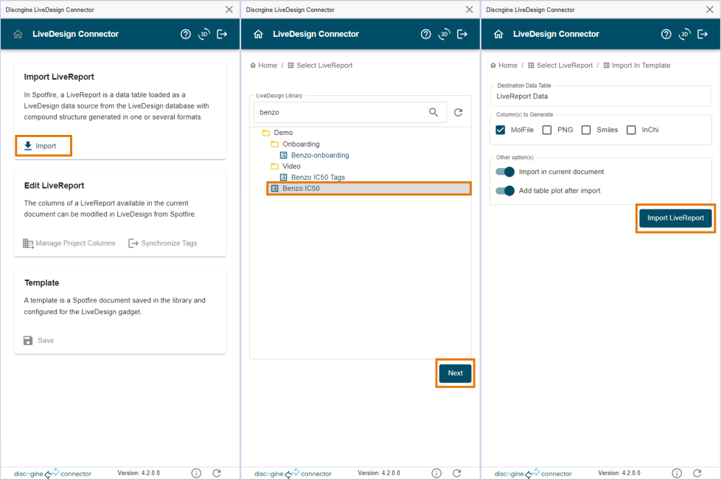Select Benzo IC50 Tags LiveReport

318,177
